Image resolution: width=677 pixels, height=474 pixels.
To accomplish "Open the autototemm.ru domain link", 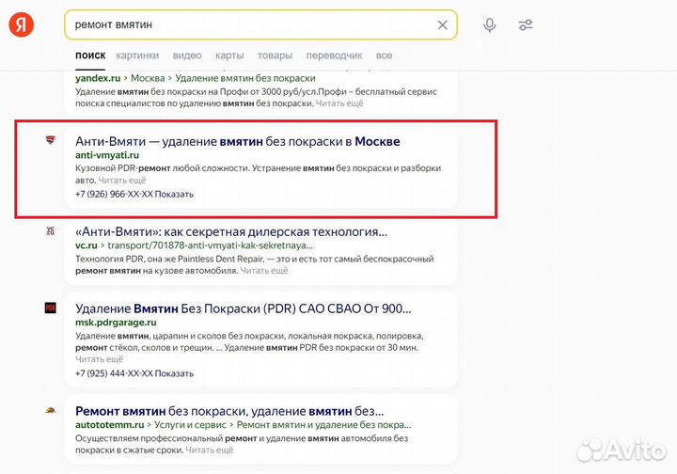I will coord(110,425).
